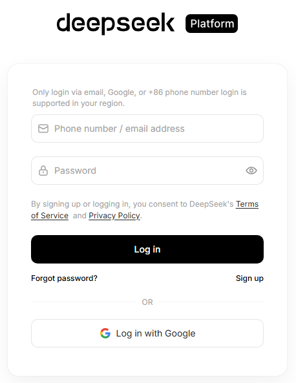This screenshot has width=296, height=383.
Task: Focus the Phone number / email address field
Action: (147, 129)
